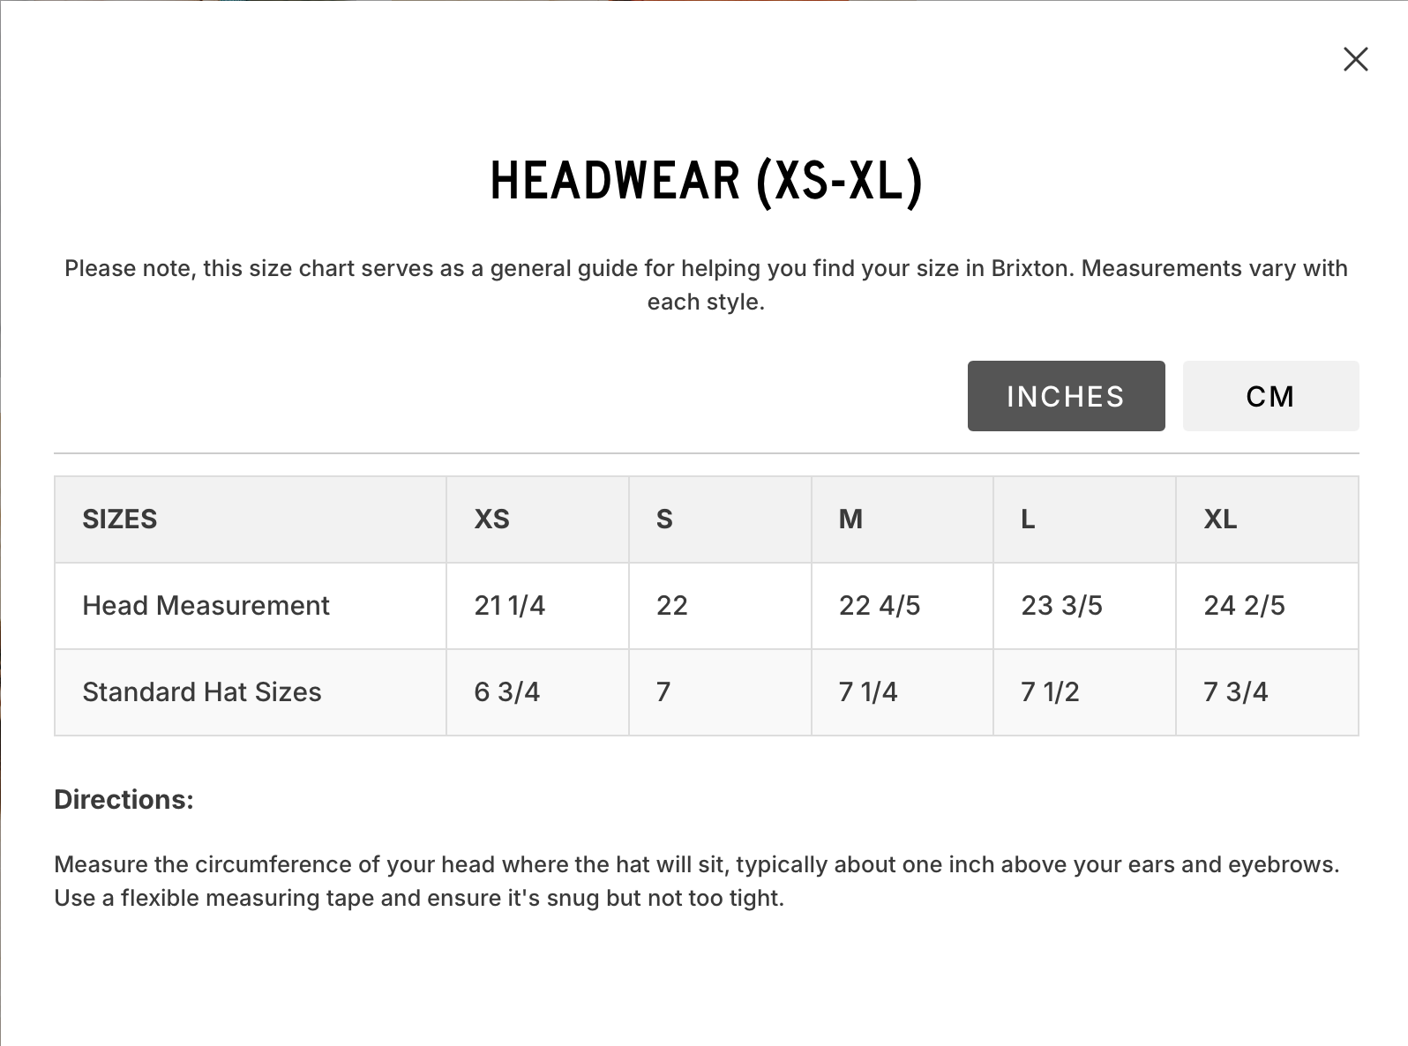The image size is (1408, 1046).
Task: Close the headwear size chart dialog
Action: click(x=1355, y=59)
